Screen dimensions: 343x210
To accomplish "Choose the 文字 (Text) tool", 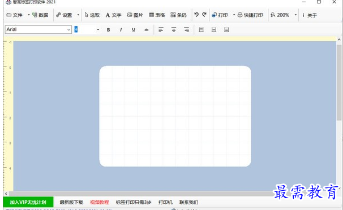I will coord(113,15).
